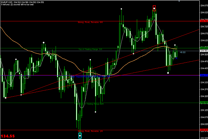Click the 'Bottom of Trading Range 3/8' label
This screenshot has height=139, width=208.
coord(90,104)
